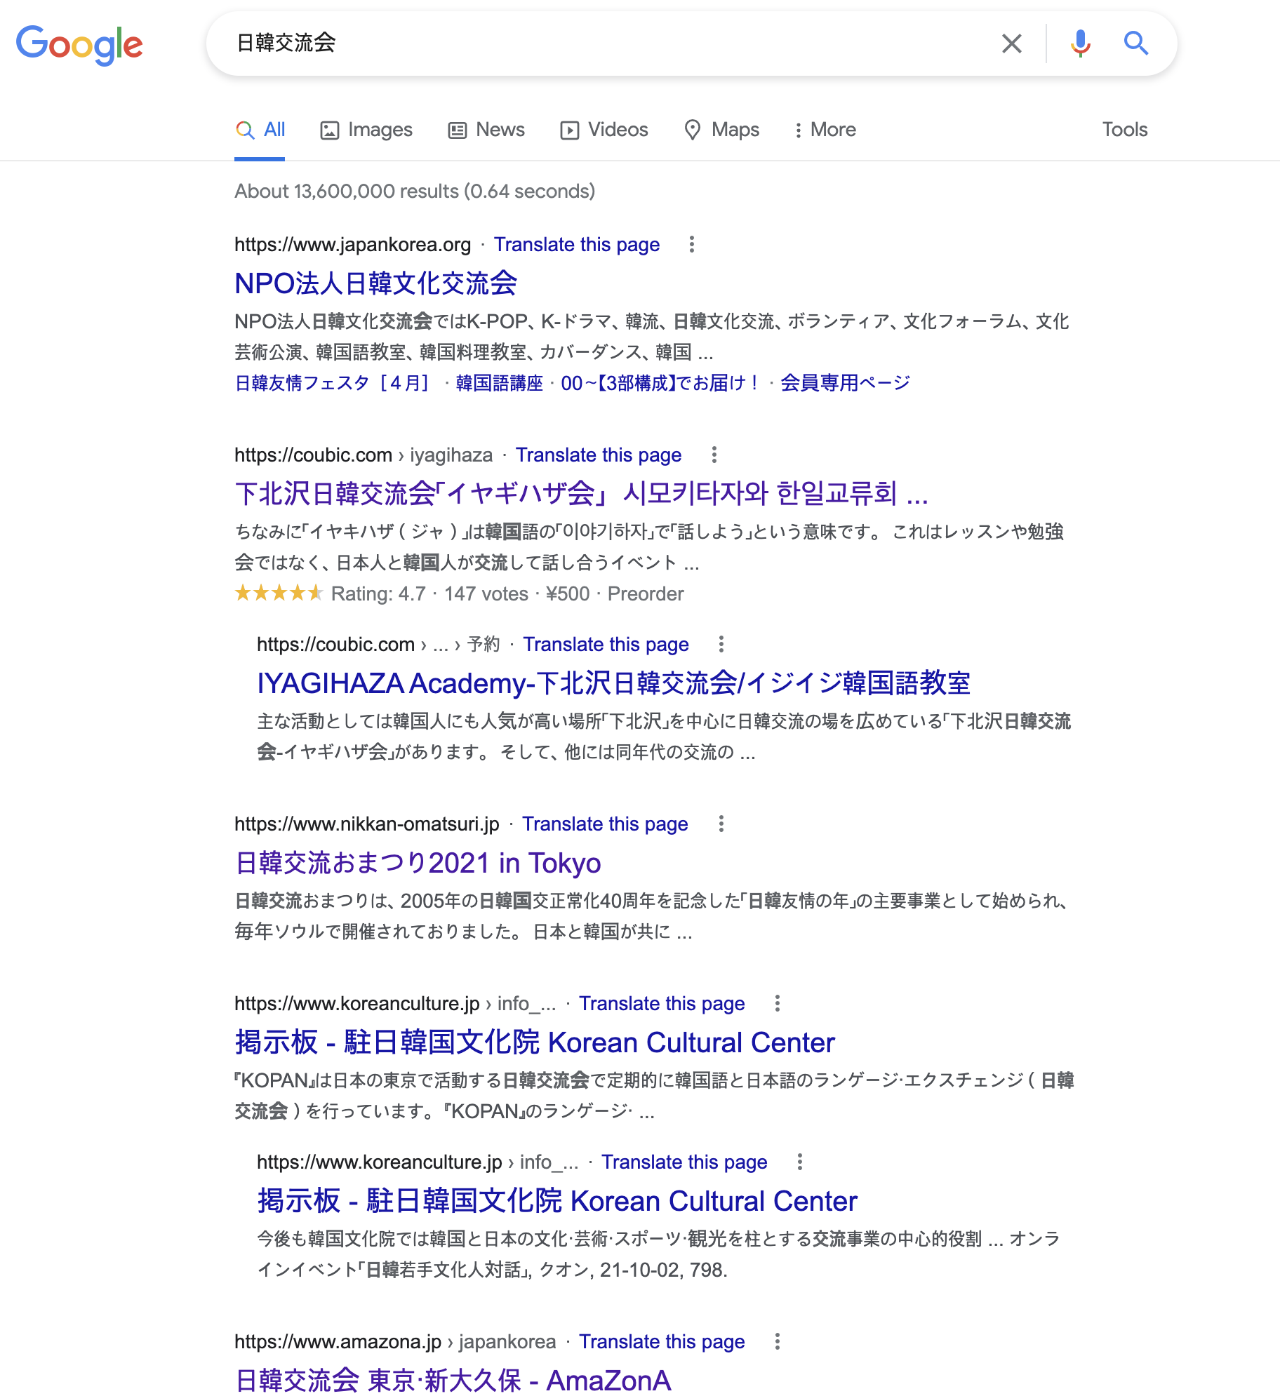
Task: Translate the japankorea.org result page
Action: pos(577,244)
